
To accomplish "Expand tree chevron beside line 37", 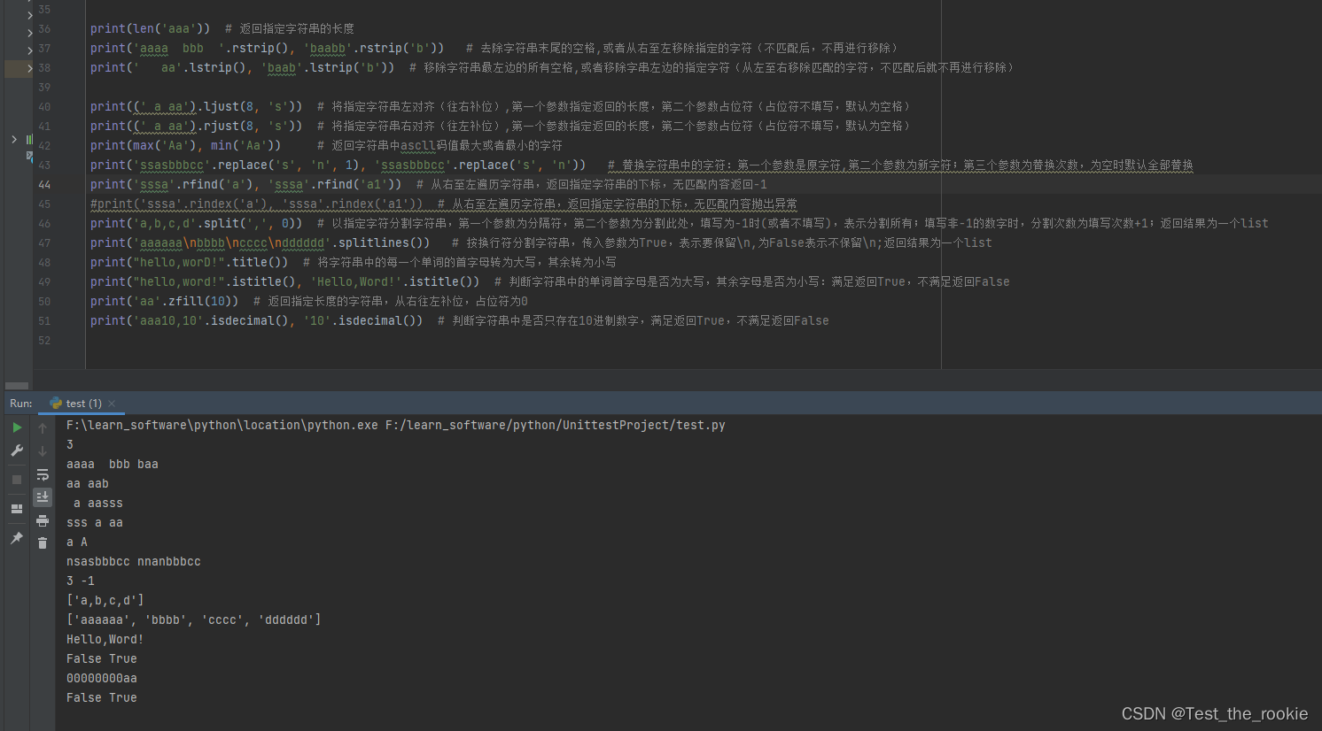I will click(29, 51).
